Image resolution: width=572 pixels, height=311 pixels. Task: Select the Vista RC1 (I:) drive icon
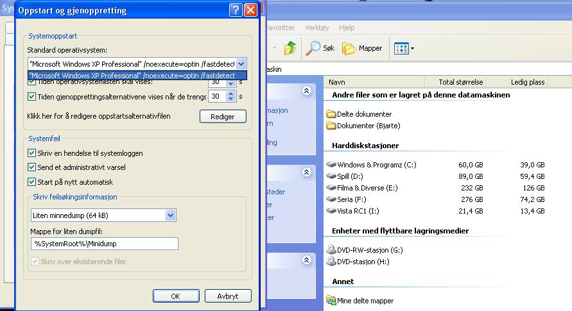pyautogui.click(x=331, y=211)
